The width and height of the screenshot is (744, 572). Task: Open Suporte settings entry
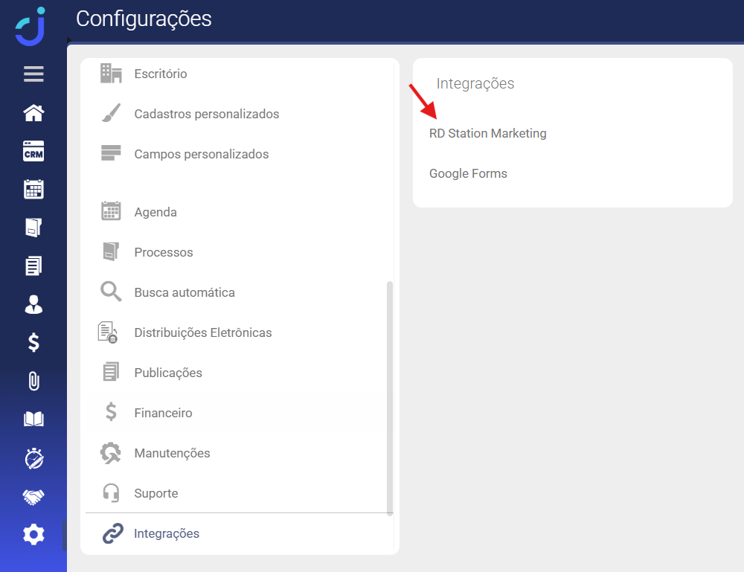(155, 494)
